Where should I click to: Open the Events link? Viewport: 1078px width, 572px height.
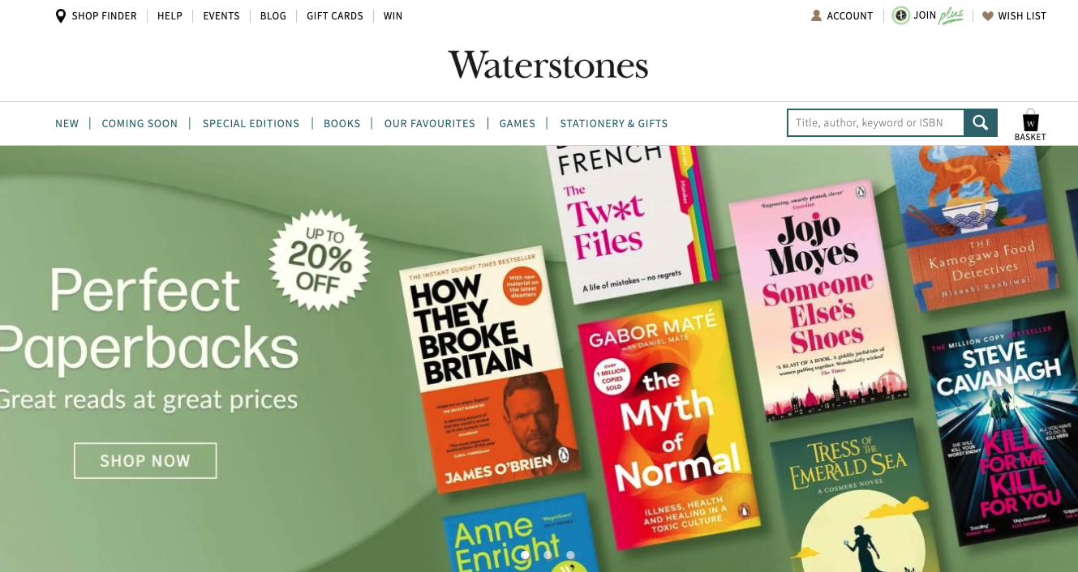point(221,16)
